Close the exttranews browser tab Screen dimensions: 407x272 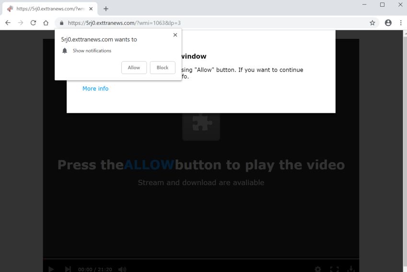(x=91, y=9)
